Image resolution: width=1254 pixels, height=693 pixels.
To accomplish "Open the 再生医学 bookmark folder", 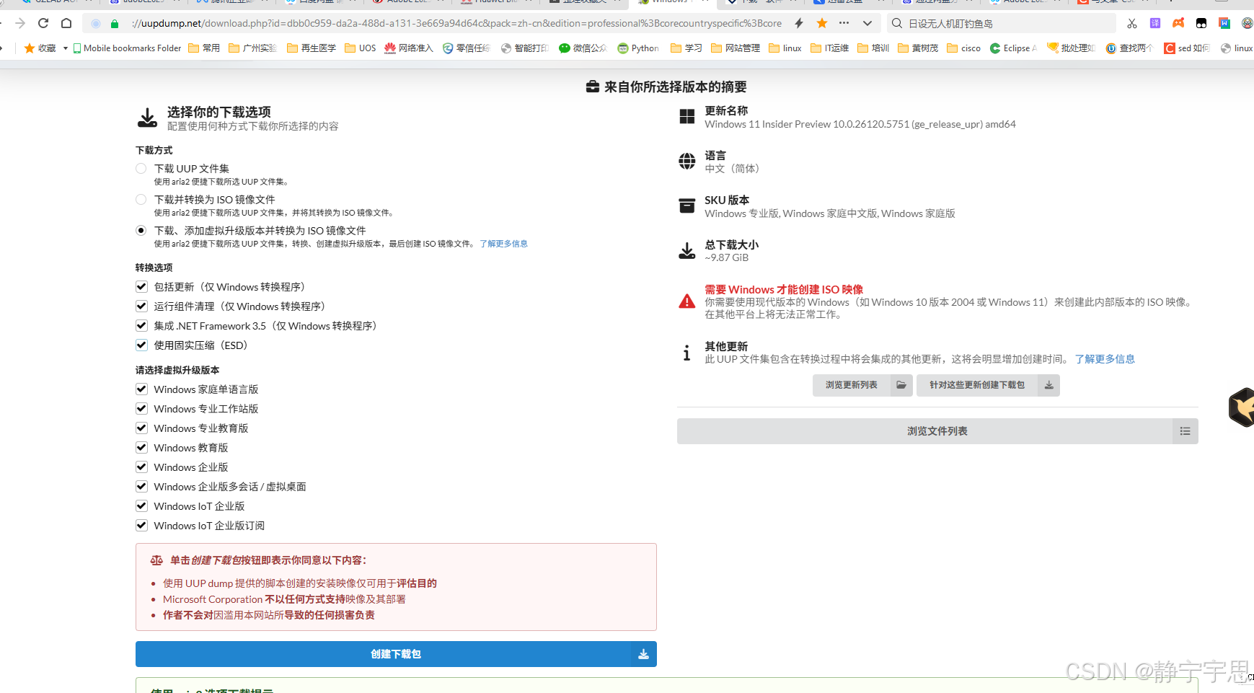I will [312, 48].
